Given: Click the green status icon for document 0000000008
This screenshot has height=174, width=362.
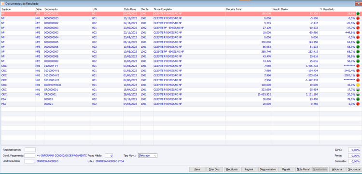Looking at the screenshot, I should click(358, 57).
